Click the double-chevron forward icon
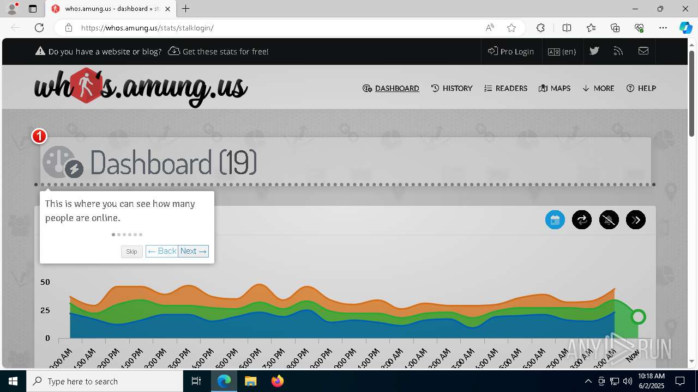Viewport: 698px width, 392px height. 636,220
